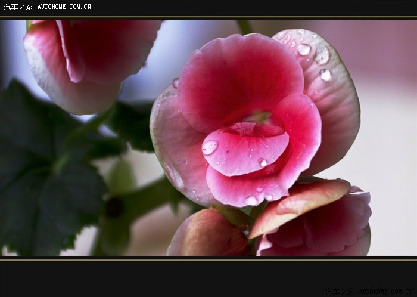This screenshot has height=297, width=417.
Task: Click the 汽车之家 logo text at top-left
Action: [x=18, y=7]
